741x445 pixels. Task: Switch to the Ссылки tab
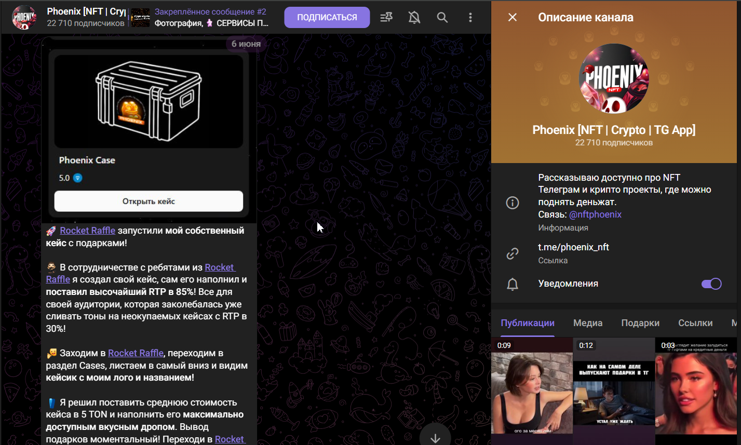pos(695,323)
